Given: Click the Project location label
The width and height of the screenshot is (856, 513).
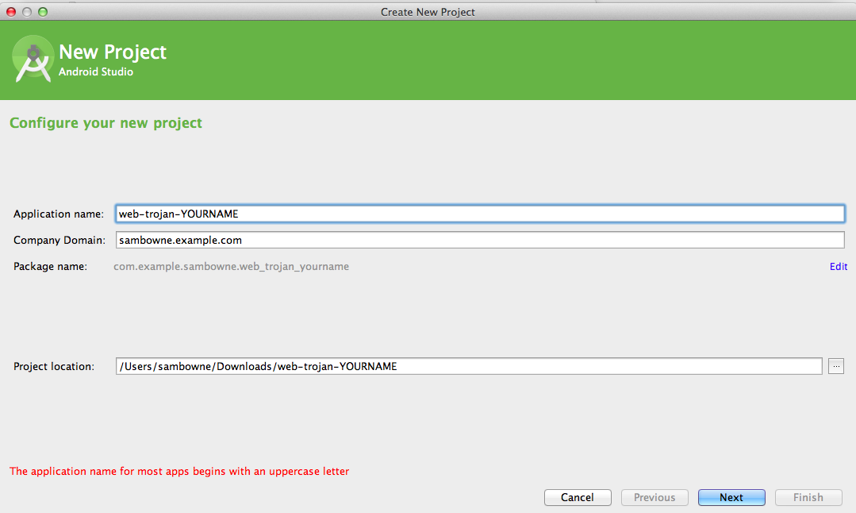Looking at the screenshot, I should pos(54,367).
